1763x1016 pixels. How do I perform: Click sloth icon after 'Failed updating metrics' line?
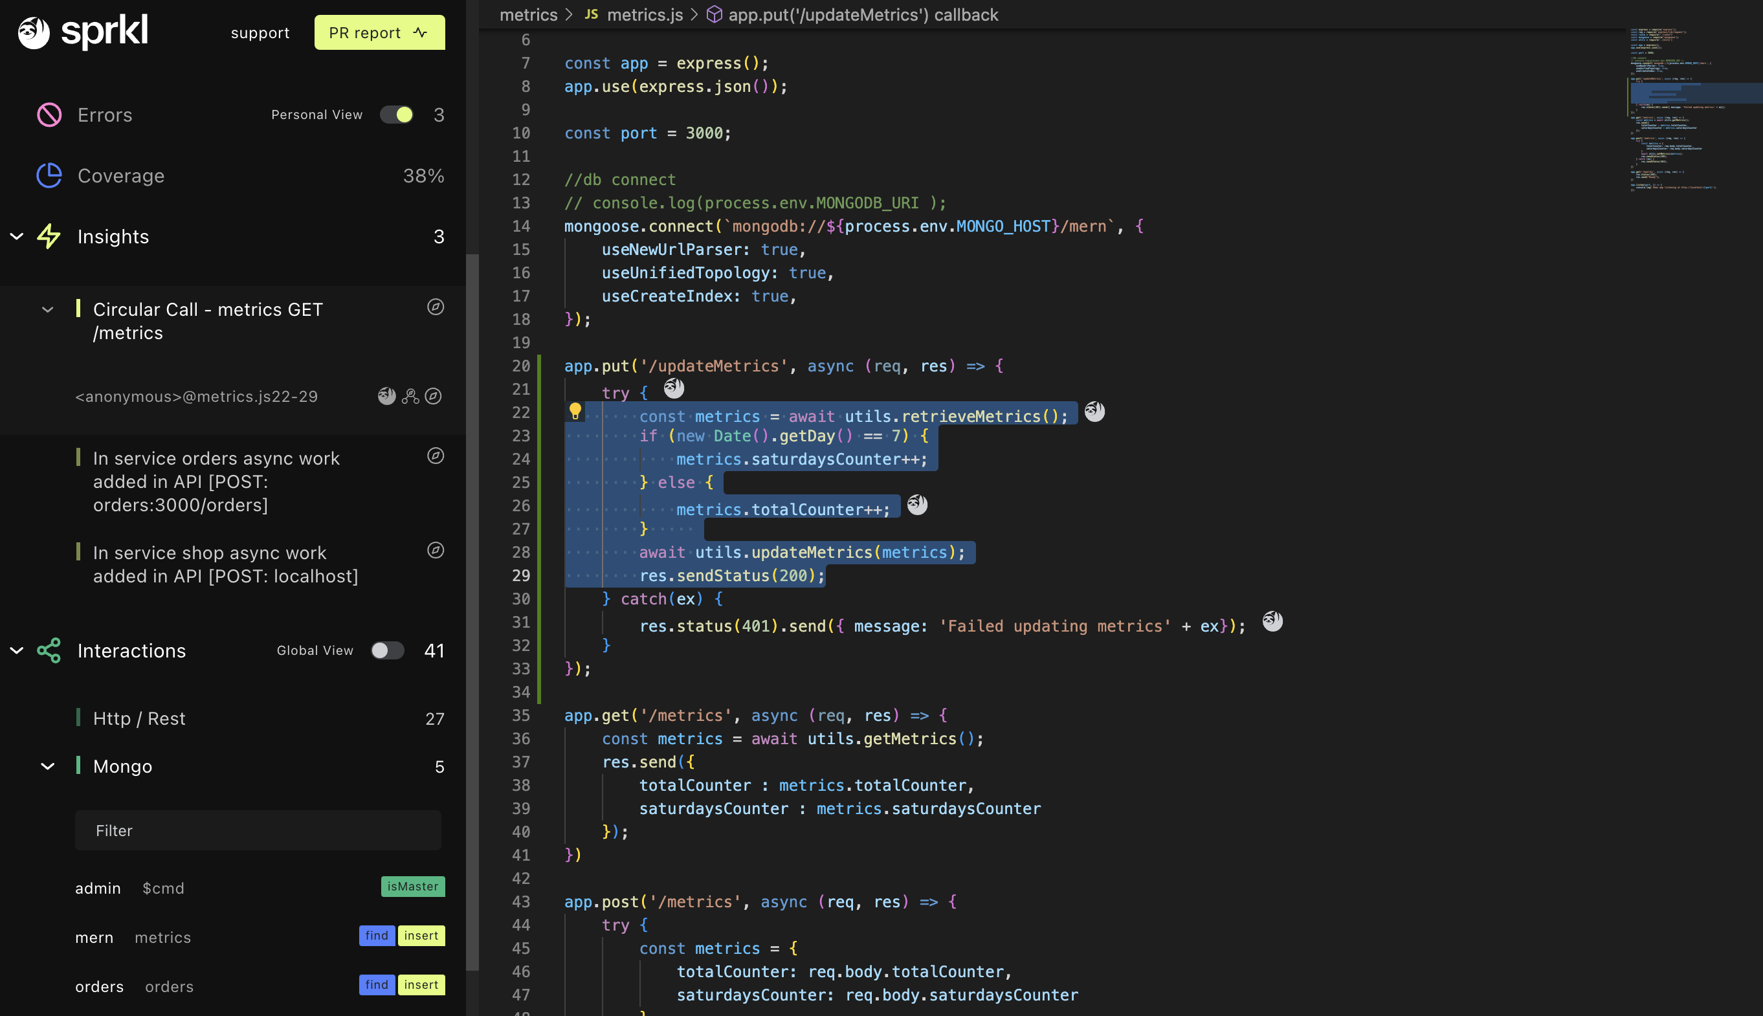point(1272,621)
